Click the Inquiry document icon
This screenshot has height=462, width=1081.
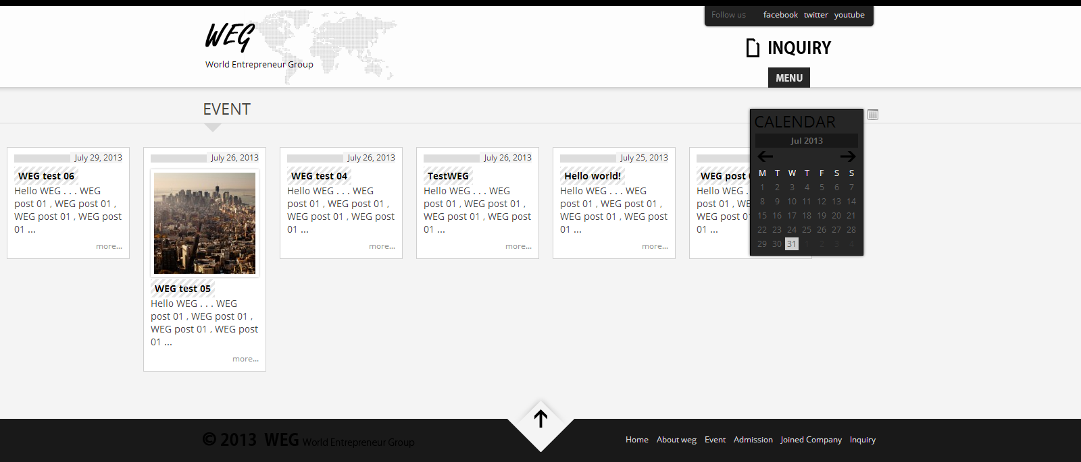(x=753, y=48)
